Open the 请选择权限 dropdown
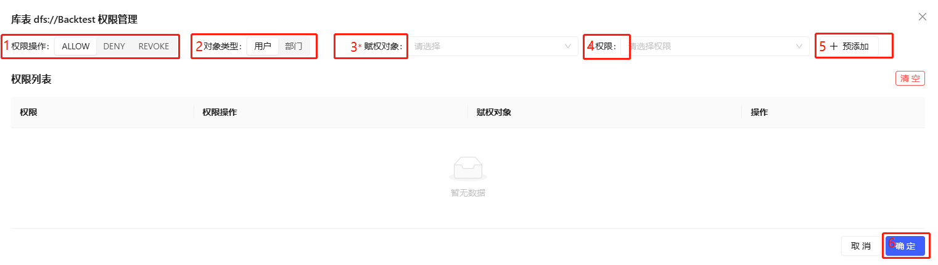 coord(715,46)
